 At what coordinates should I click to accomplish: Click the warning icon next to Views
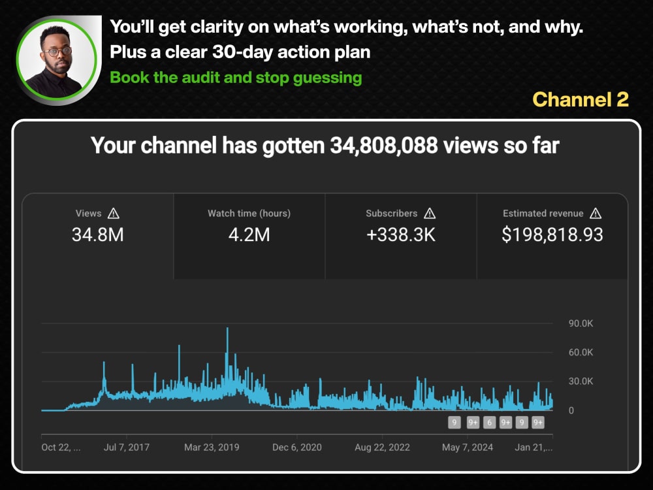113,214
